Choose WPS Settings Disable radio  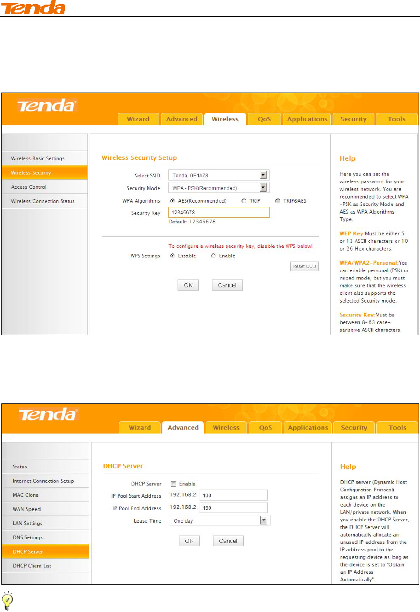point(173,256)
